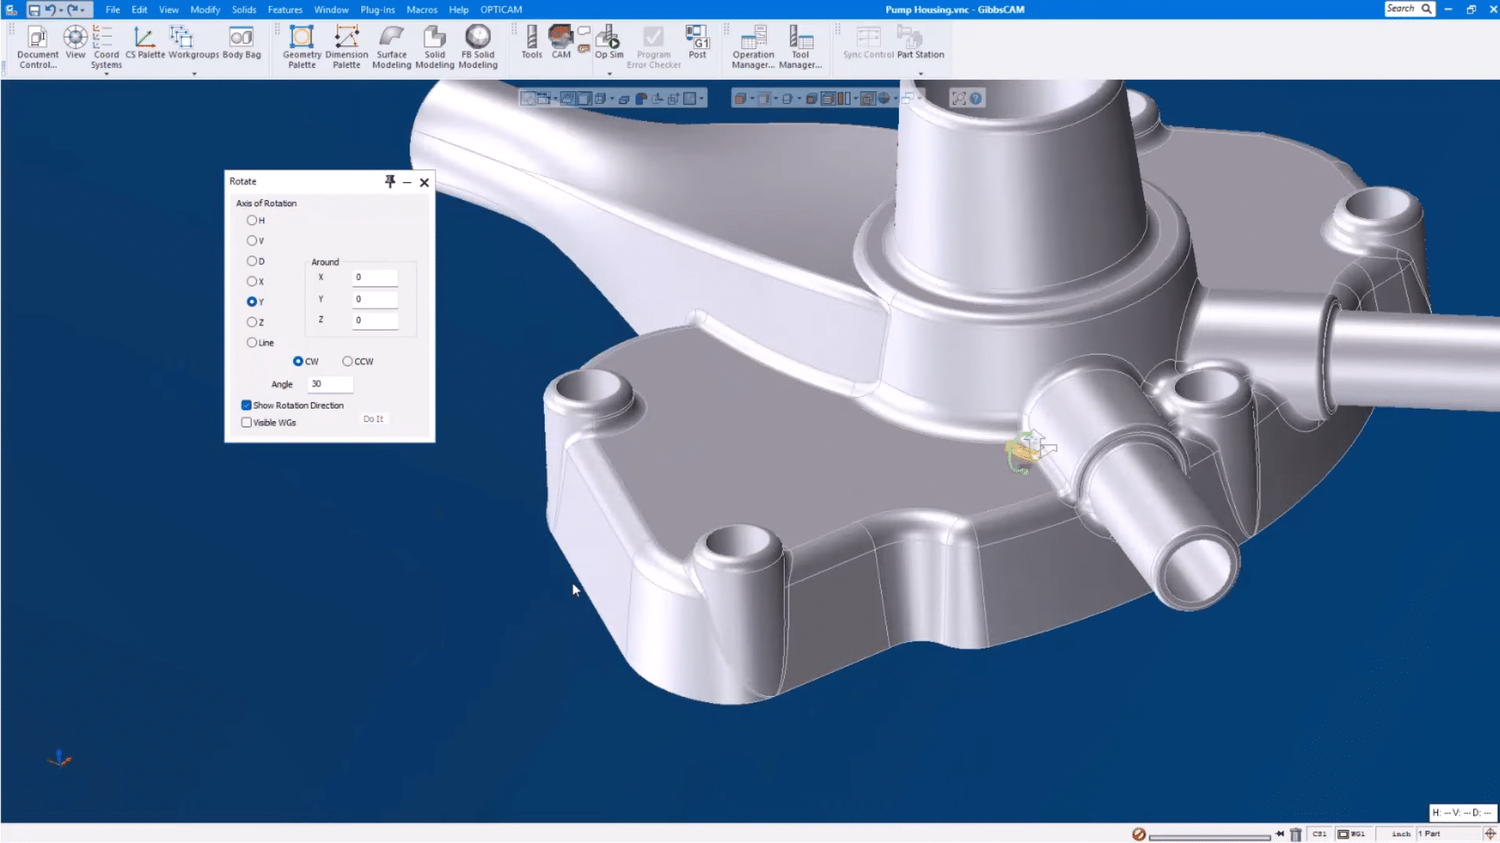Launch Surface Modeling tools

click(x=391, y=46)
